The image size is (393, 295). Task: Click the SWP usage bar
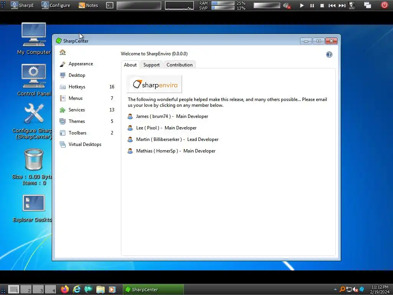(223, 8)
